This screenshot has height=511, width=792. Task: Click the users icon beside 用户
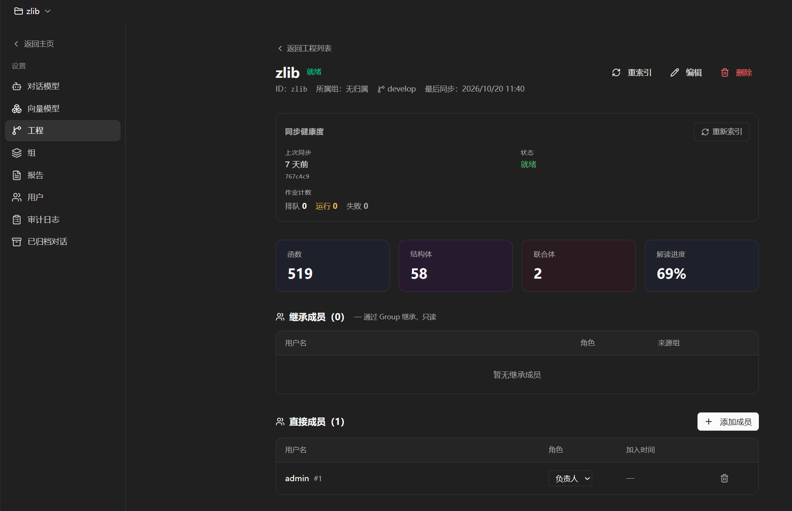click(17, 197)
